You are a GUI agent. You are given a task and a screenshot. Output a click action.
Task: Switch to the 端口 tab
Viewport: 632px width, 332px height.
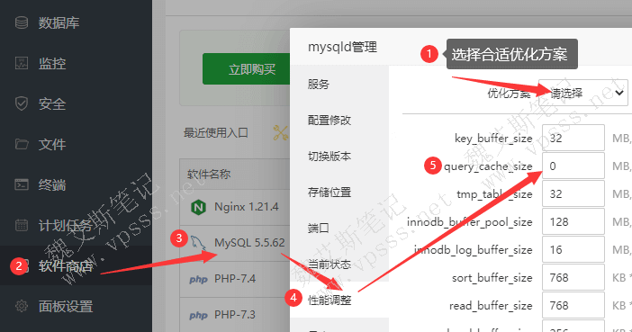click(x=319, y=228)
